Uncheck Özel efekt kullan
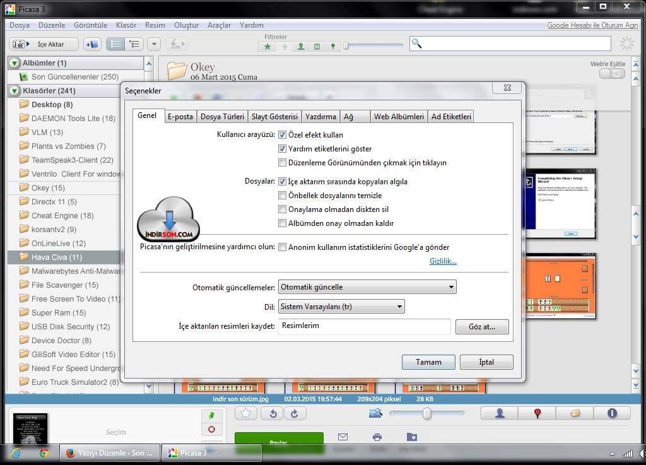 tap(282, 134)
